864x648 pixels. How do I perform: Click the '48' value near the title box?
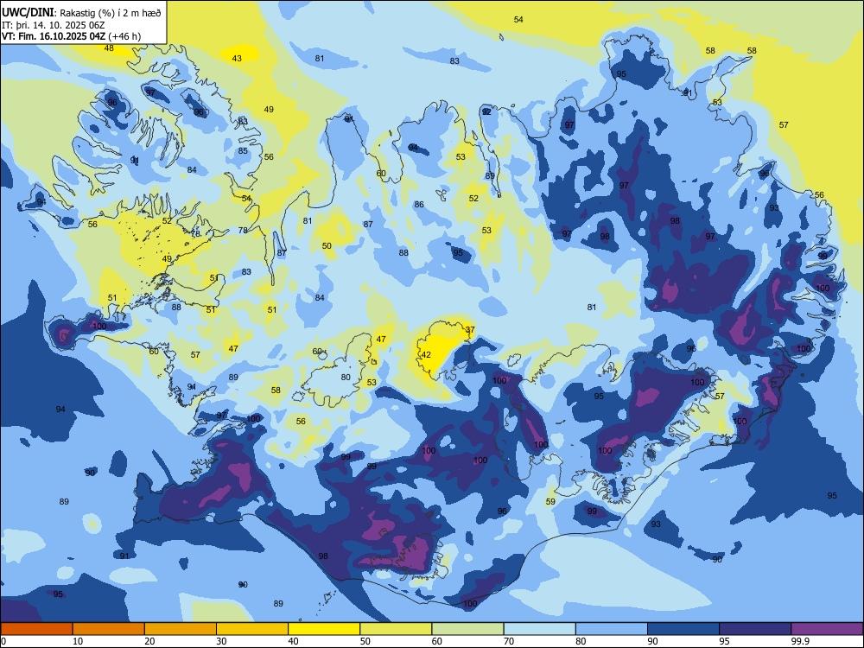pos(109,48)
